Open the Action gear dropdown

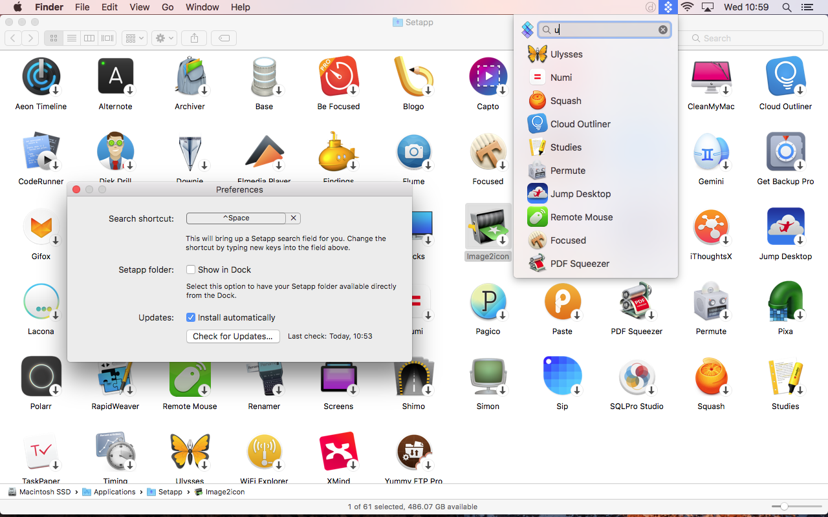(164, 38)
